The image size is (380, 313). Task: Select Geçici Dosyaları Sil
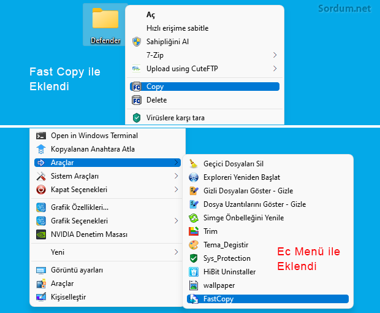268,164
